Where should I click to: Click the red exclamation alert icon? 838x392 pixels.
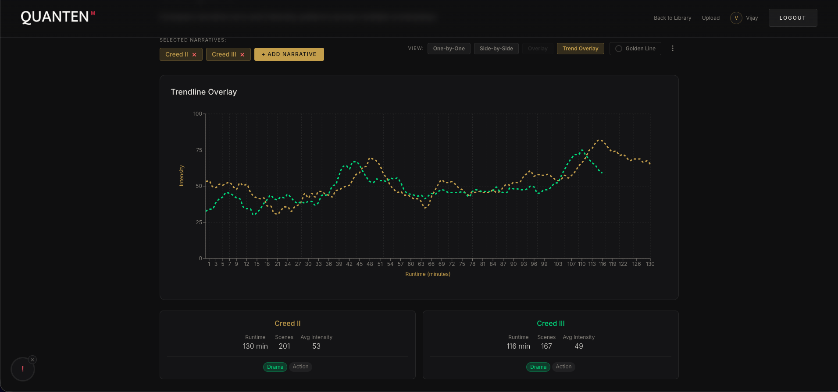click(23, 369)
